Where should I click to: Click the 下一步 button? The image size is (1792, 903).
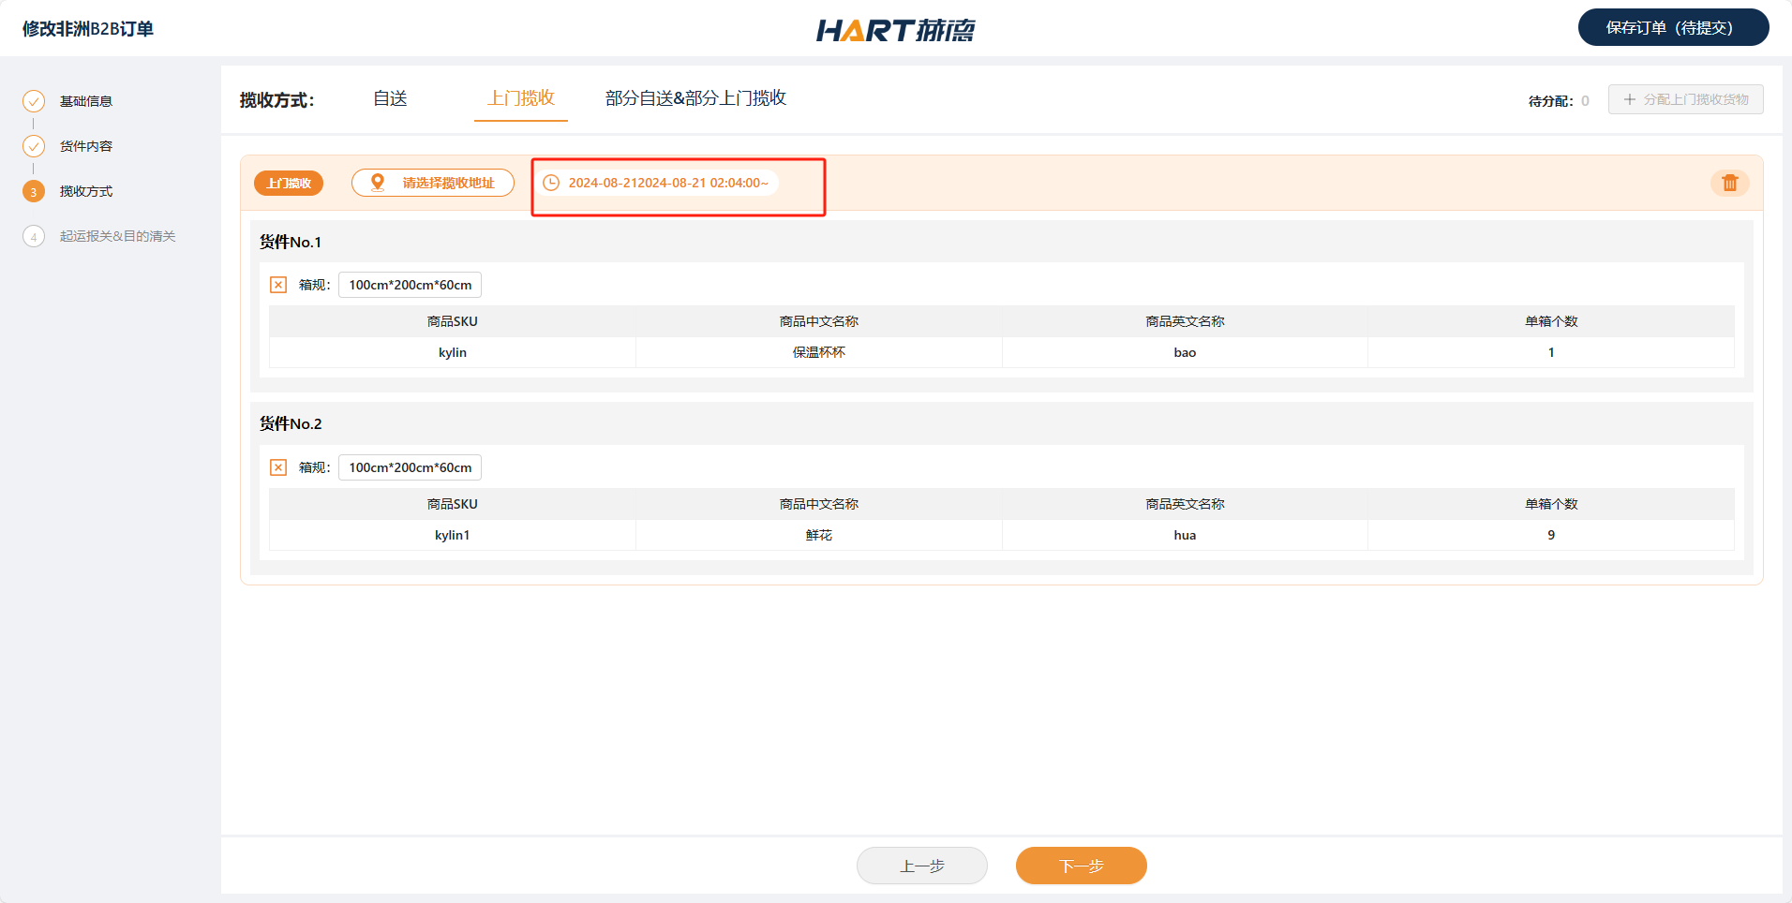(x=1081, y=866)
